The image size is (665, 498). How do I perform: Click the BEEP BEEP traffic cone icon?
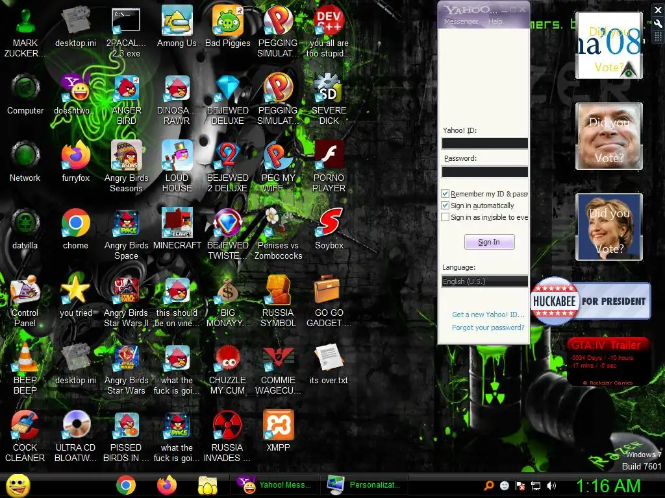pyautogui.click(x=25, y=369)
